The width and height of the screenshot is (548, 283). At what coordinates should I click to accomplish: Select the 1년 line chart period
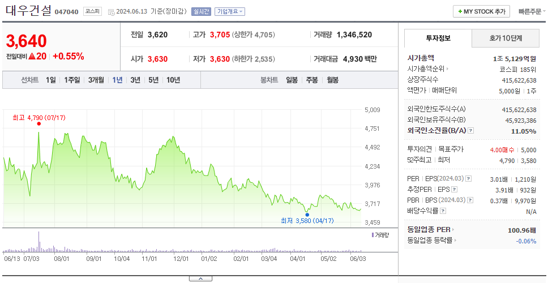(x=117, y=80)
